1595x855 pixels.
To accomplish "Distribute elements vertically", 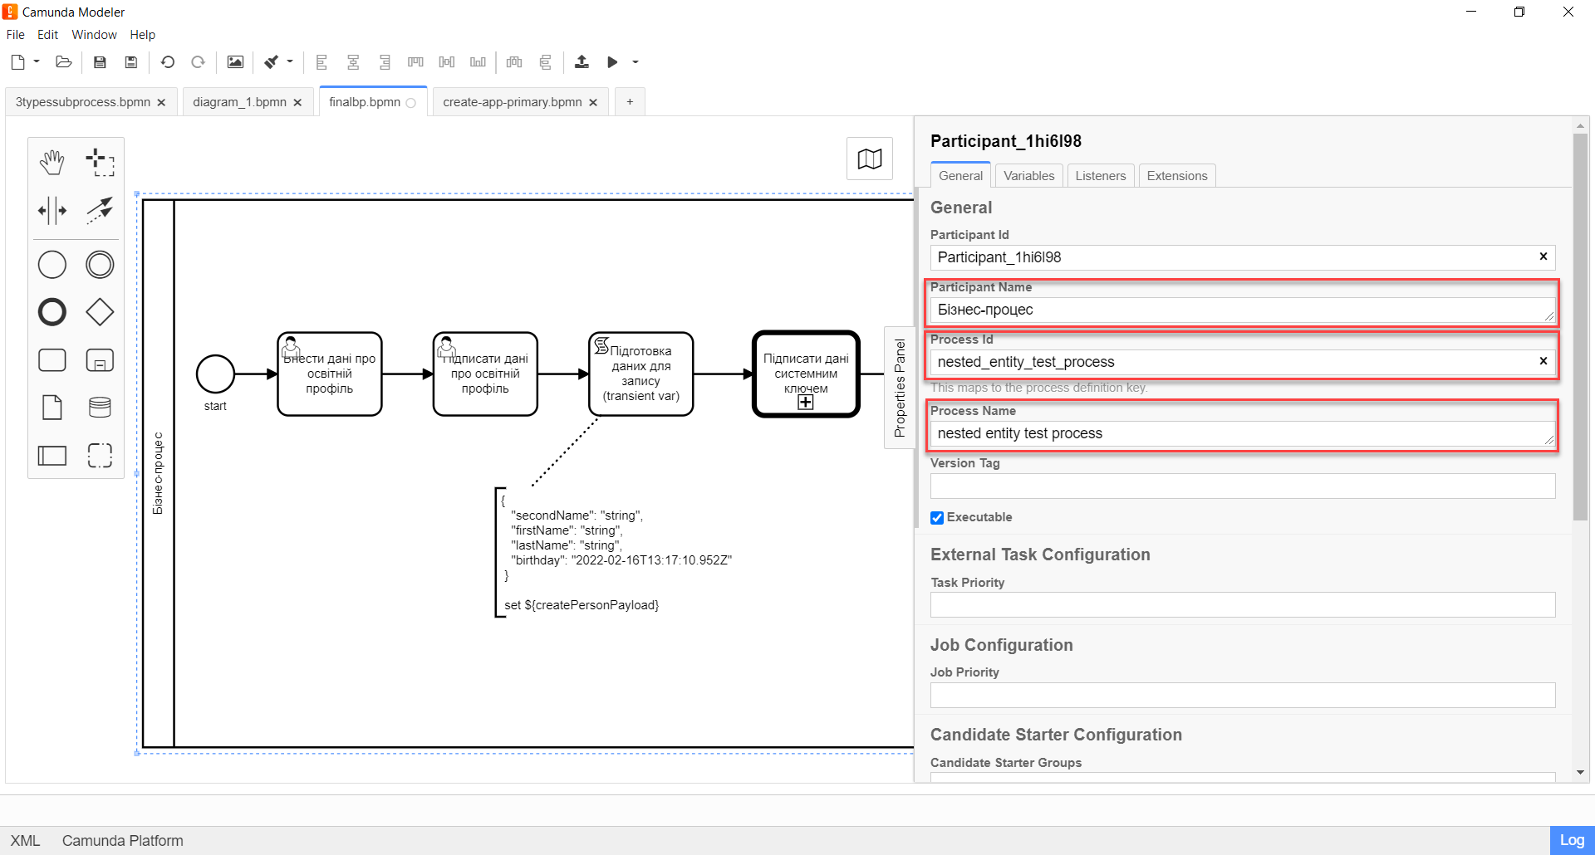I will pyautogui.click(x=545, y=62).
